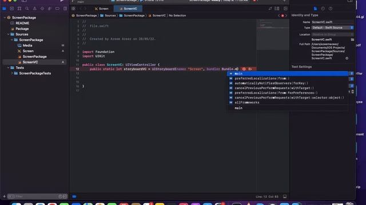The height and width of the screenshot is (205, 366).
Task: Go to next issue arrow in jump bar
Action: (x=286, y=15)
